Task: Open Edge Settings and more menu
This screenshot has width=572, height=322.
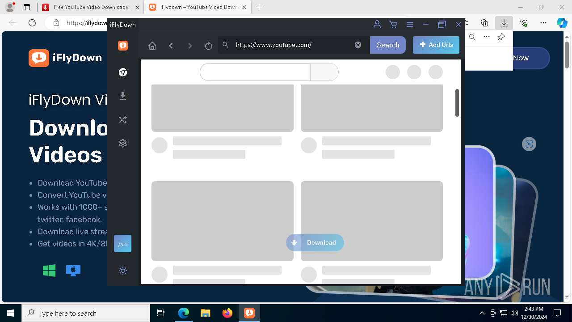Action: (x=543, y=23)
